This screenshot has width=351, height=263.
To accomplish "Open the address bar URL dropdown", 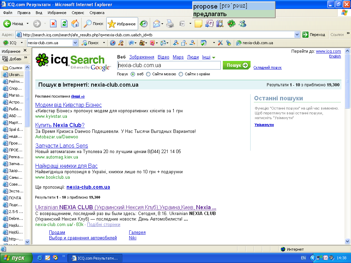I will tap(297, 35).
